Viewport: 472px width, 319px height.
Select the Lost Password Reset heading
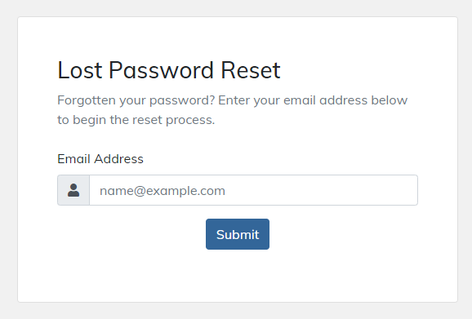point(169,70)
